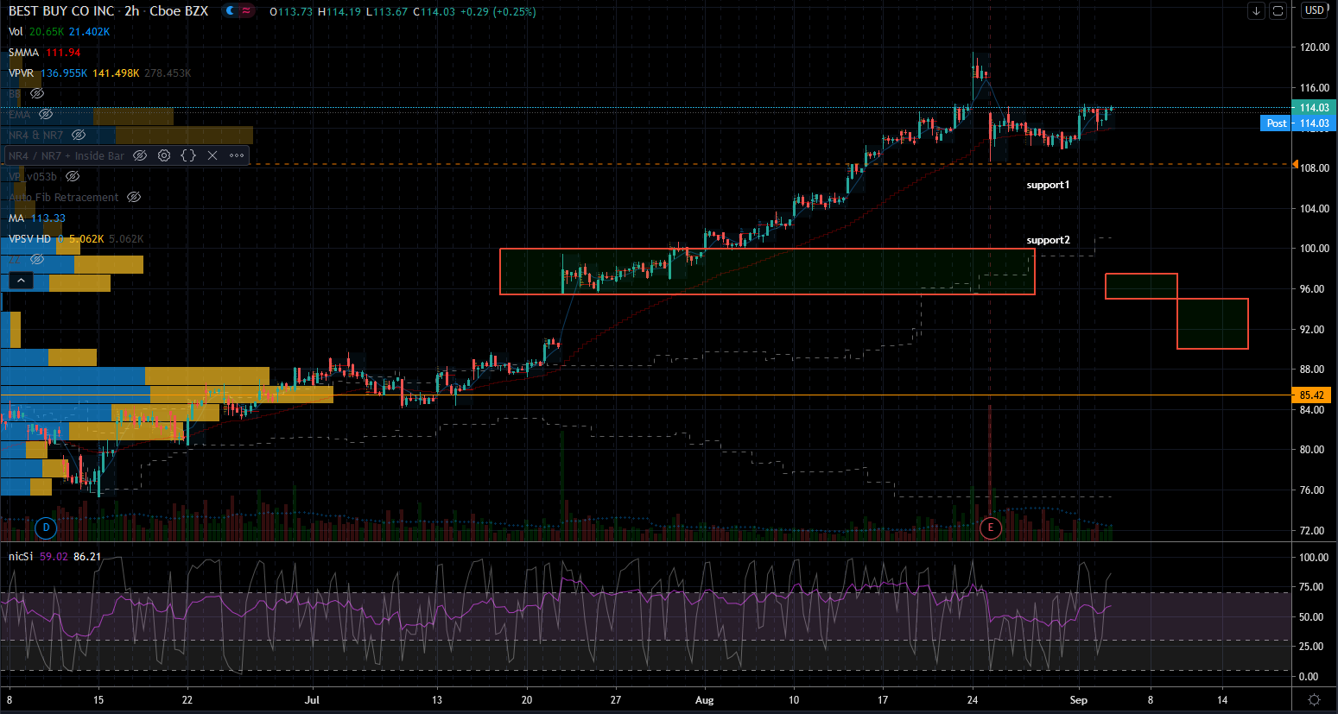Click the orange alert arrow near 108.00
The image size is (1338, 714).
click(x=1295, y=164)
